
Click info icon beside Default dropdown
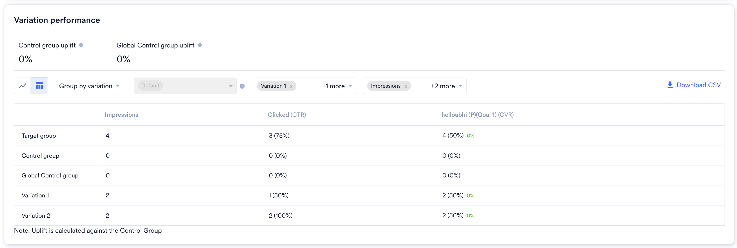(242, 86)
